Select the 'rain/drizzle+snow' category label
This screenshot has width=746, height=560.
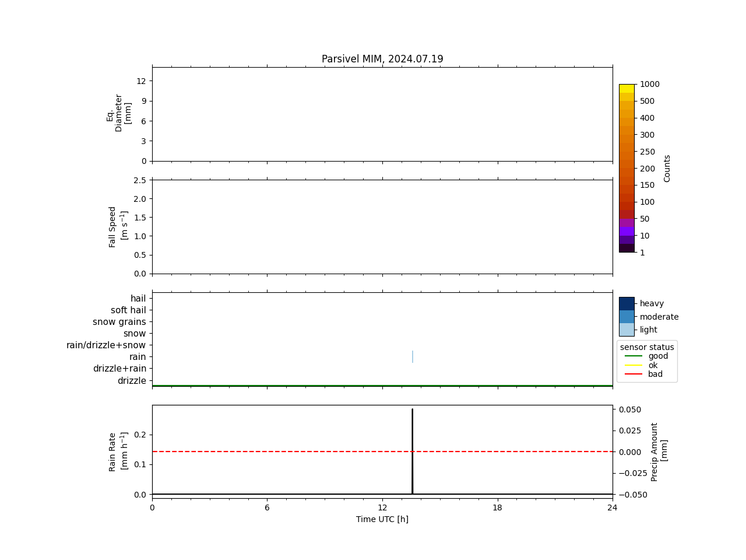[x=106, y=345]
